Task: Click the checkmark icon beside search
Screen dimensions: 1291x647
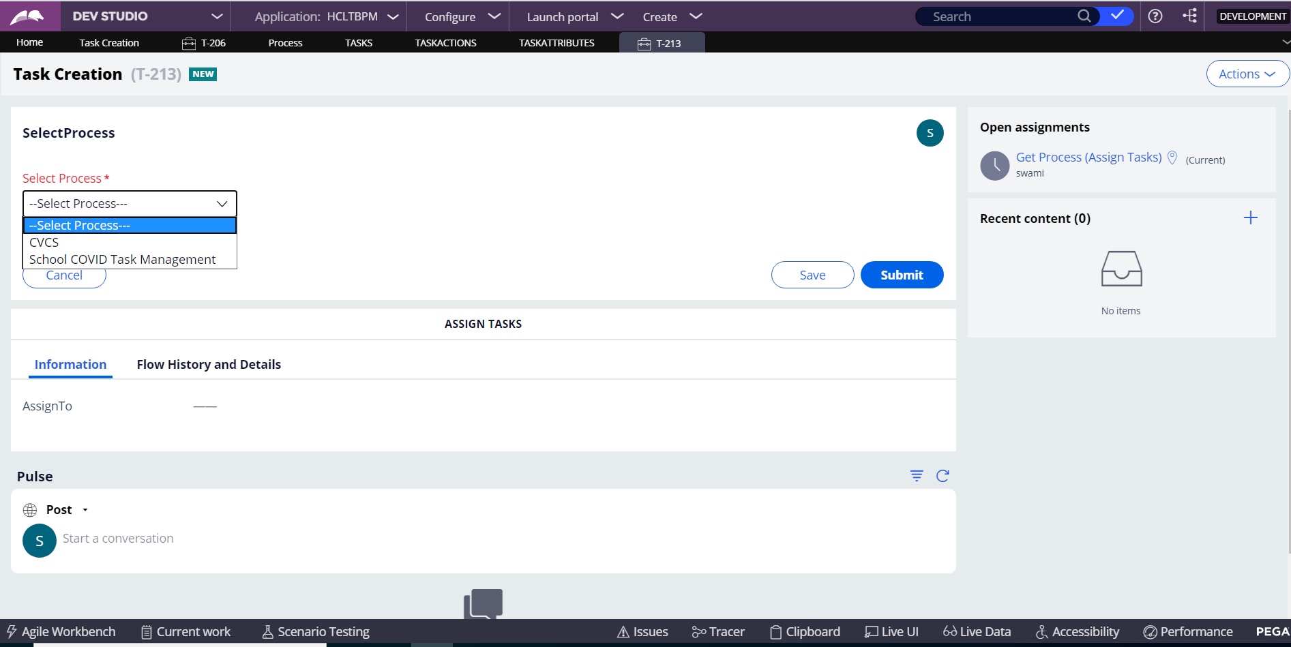Action: point(1117,15)
